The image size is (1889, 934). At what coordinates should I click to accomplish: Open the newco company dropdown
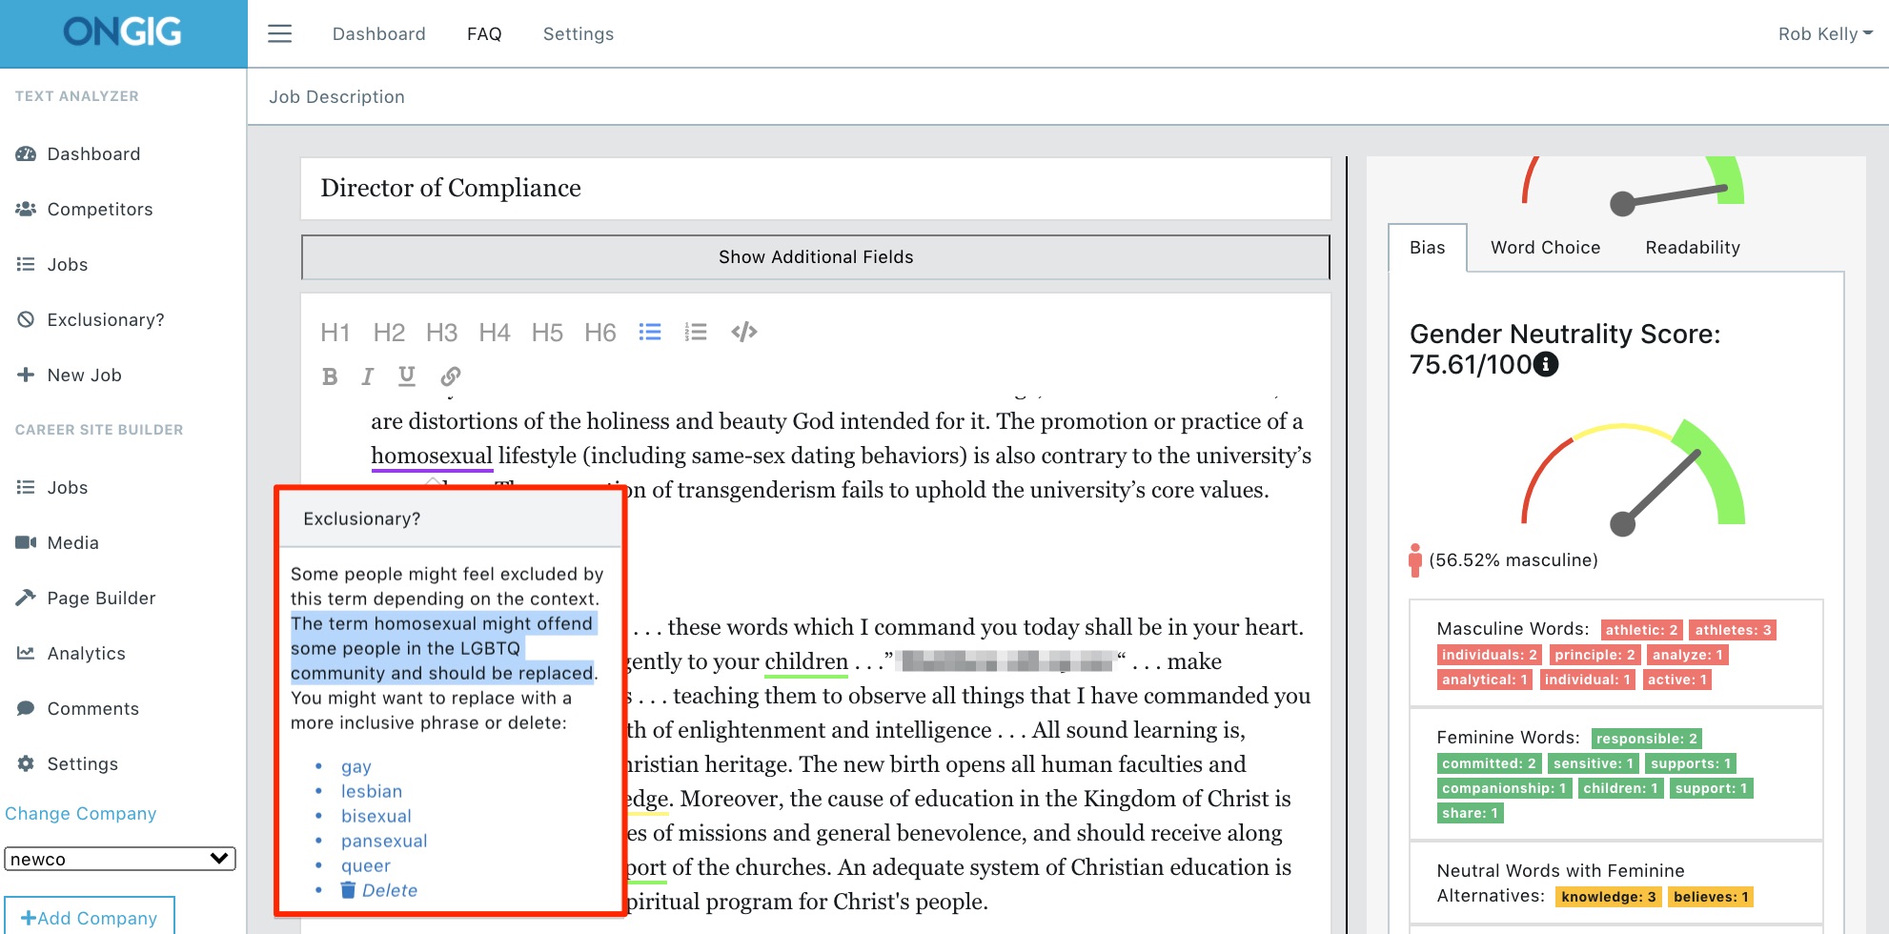click(x=120, y=859)
